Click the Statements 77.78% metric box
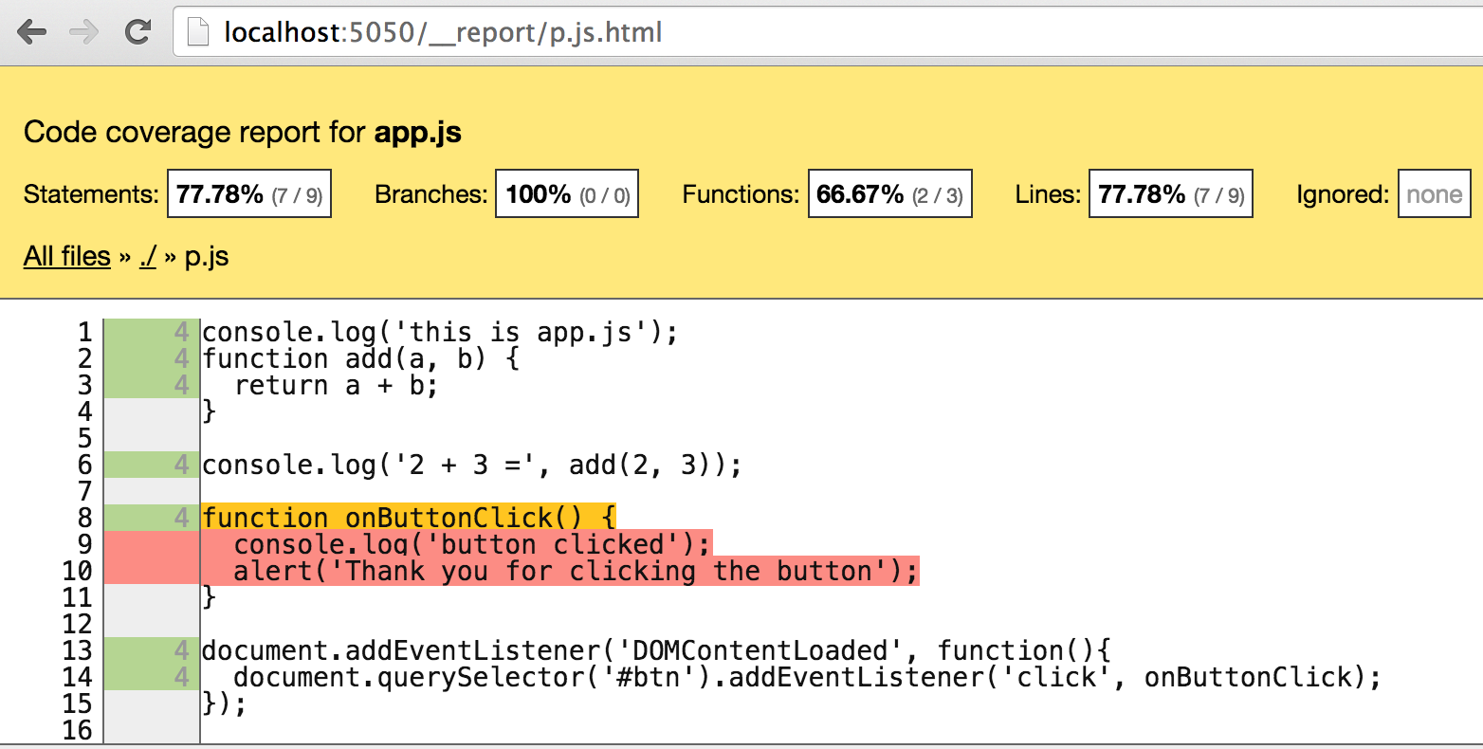Image resolution: width=1483 pixels, height=749 pixels. tap(249, 193)
